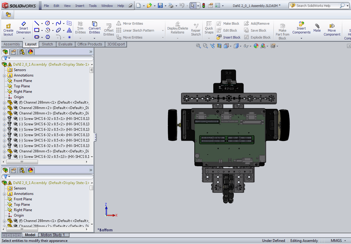
Task: Collapse the feature tree panel with side handle
Action: [96, 137]
